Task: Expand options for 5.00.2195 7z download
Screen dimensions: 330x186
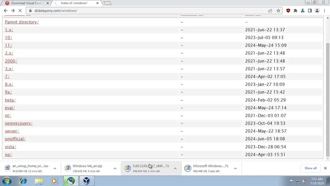Action: click(x=175, y=168)
